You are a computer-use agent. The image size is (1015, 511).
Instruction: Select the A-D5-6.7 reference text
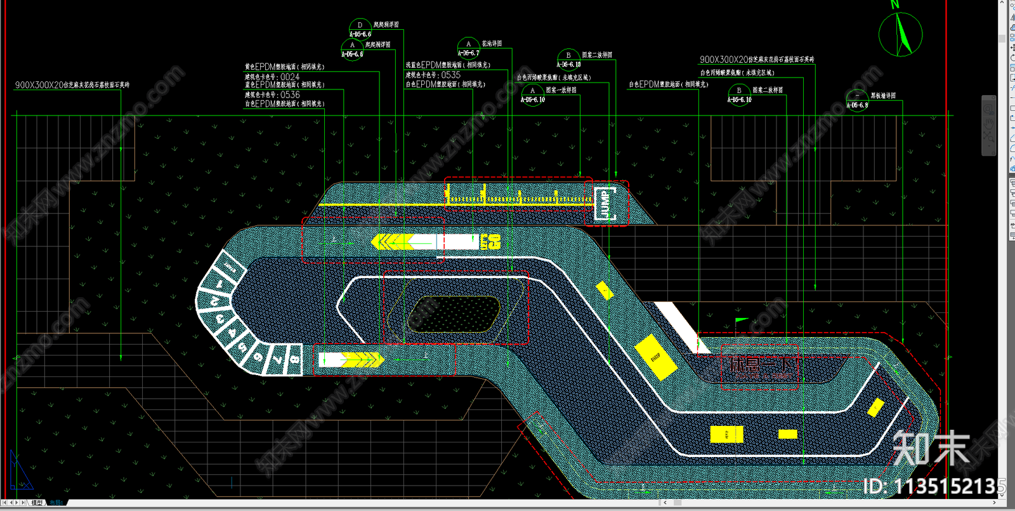coord(468,53)
